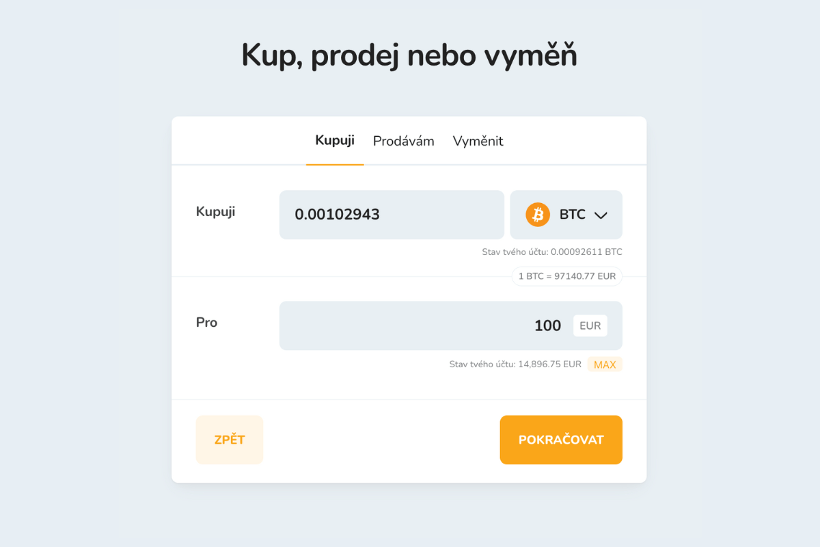
Task: Click the heading Kup, prodej nebo vyměň
Action: click(409, 55)
